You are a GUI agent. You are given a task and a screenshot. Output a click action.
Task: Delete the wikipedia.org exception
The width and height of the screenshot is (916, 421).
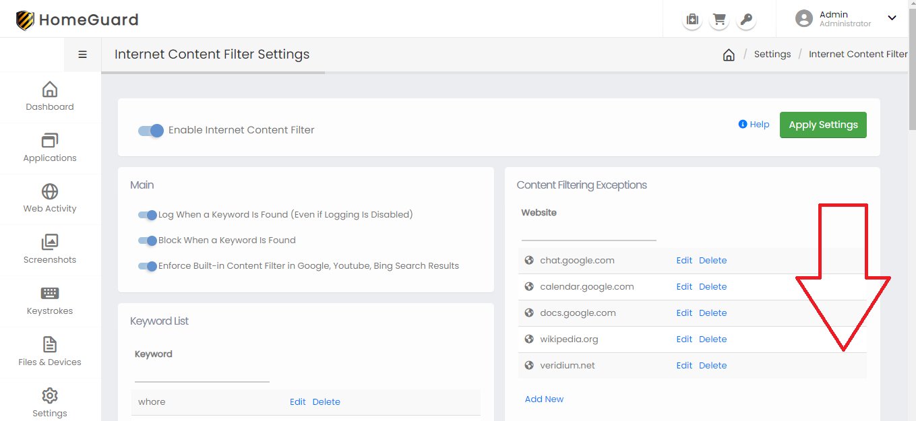tap(712, 339)
